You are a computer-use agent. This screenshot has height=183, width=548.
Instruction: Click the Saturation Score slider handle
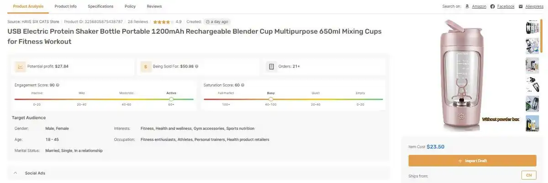271,99
